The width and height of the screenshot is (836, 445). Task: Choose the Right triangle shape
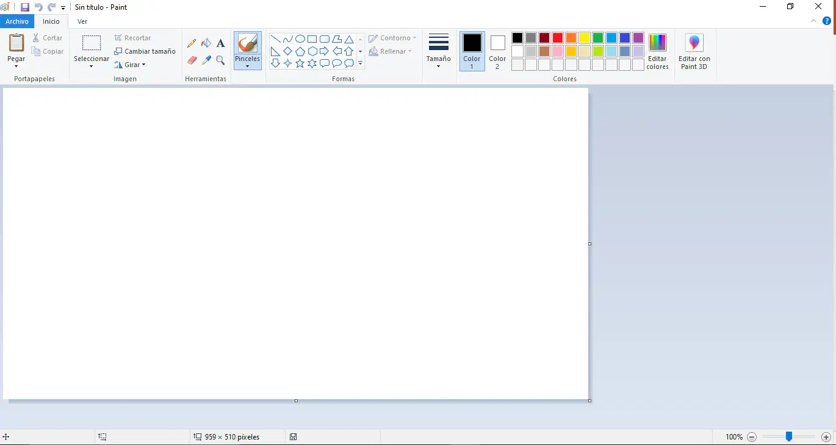(276, 51)
